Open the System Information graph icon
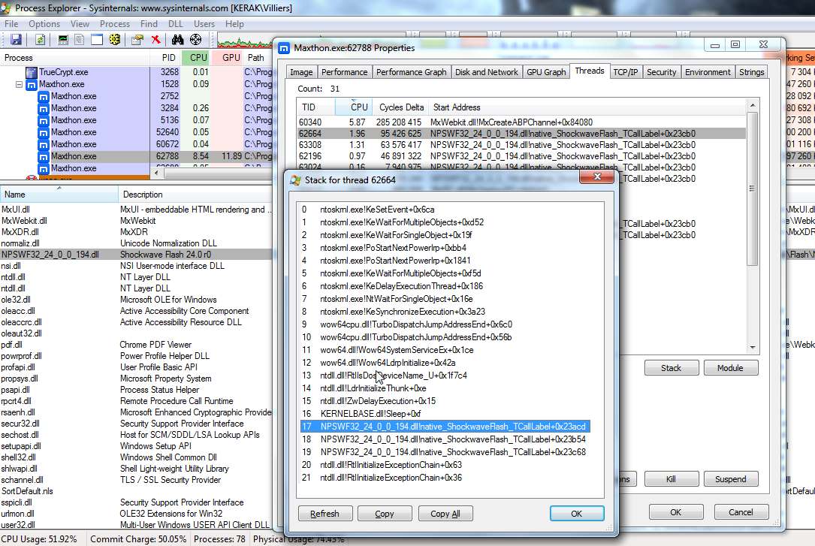Viewport: 815px width, 546px height. 63,40
